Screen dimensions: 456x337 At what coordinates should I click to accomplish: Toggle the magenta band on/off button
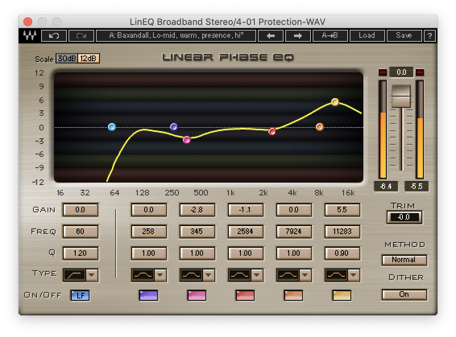click(x=197, y=296)
